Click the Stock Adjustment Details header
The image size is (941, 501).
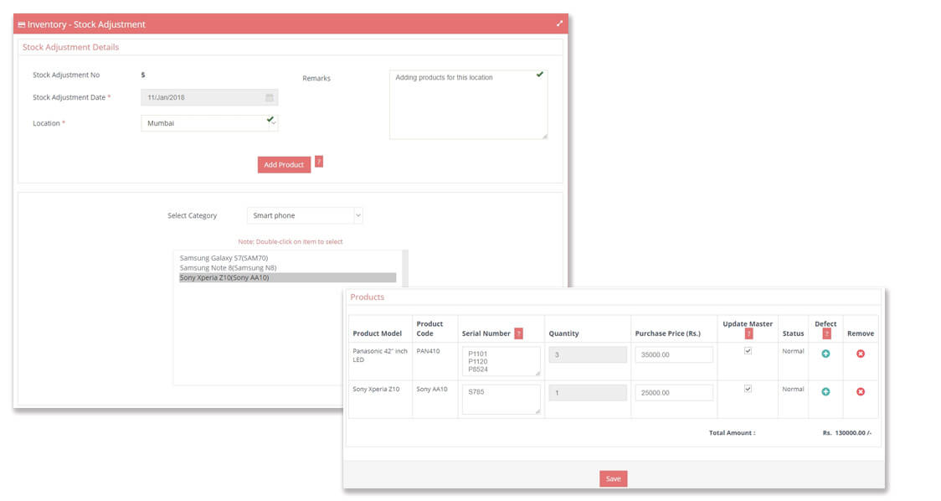click(x=71, y=47)
